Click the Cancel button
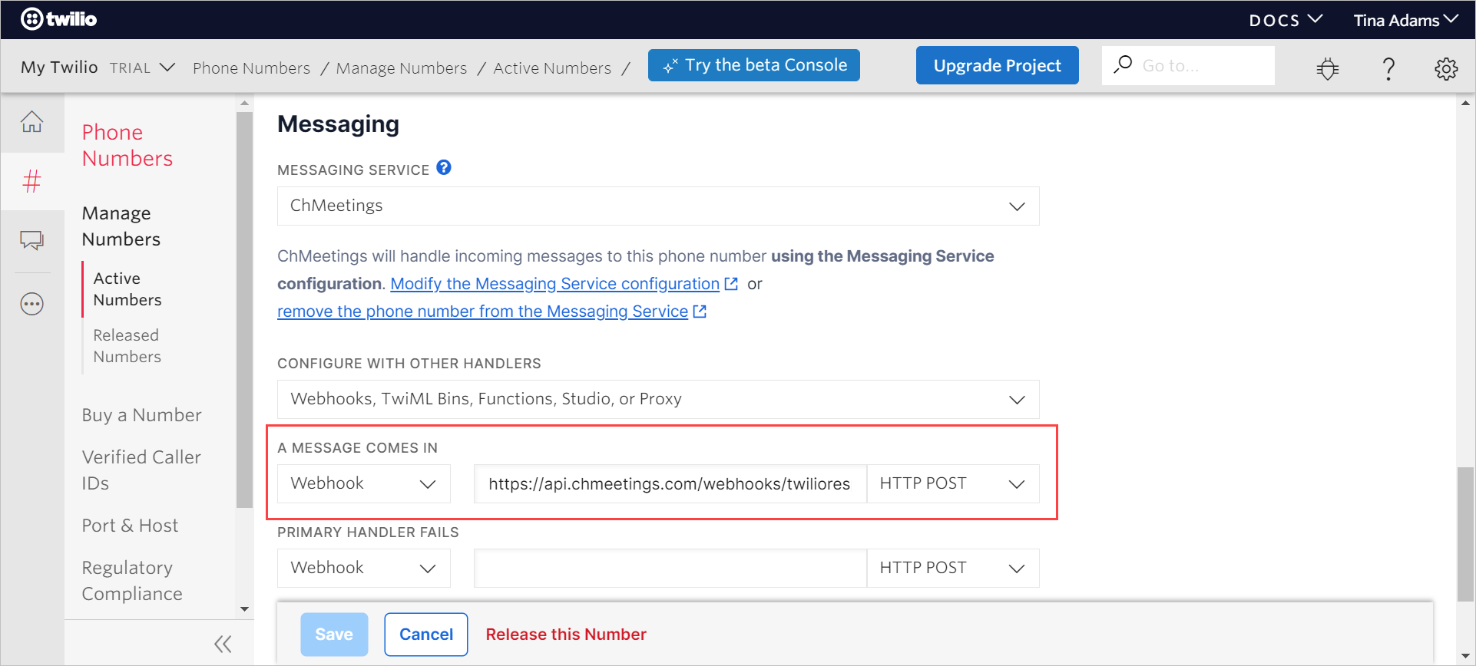This screenshot has height=666, width=1476. [x=426, y=635]
